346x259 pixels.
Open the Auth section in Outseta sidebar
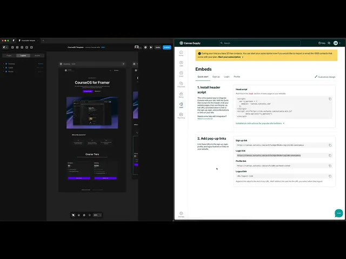pyautogui.click(x=181, y=105)
